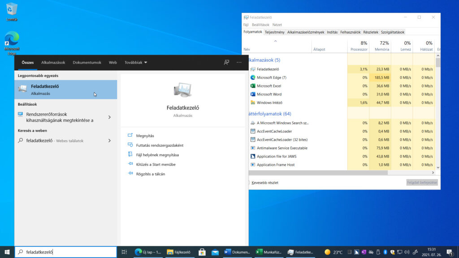Click the Állapot column header
This screenshot has width=459, height=258.
coord(329,46)
